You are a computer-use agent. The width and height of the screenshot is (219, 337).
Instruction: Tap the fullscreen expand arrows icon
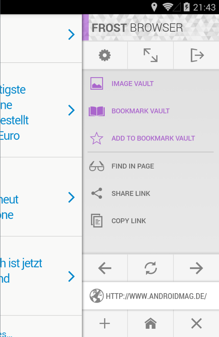[150, 55]
